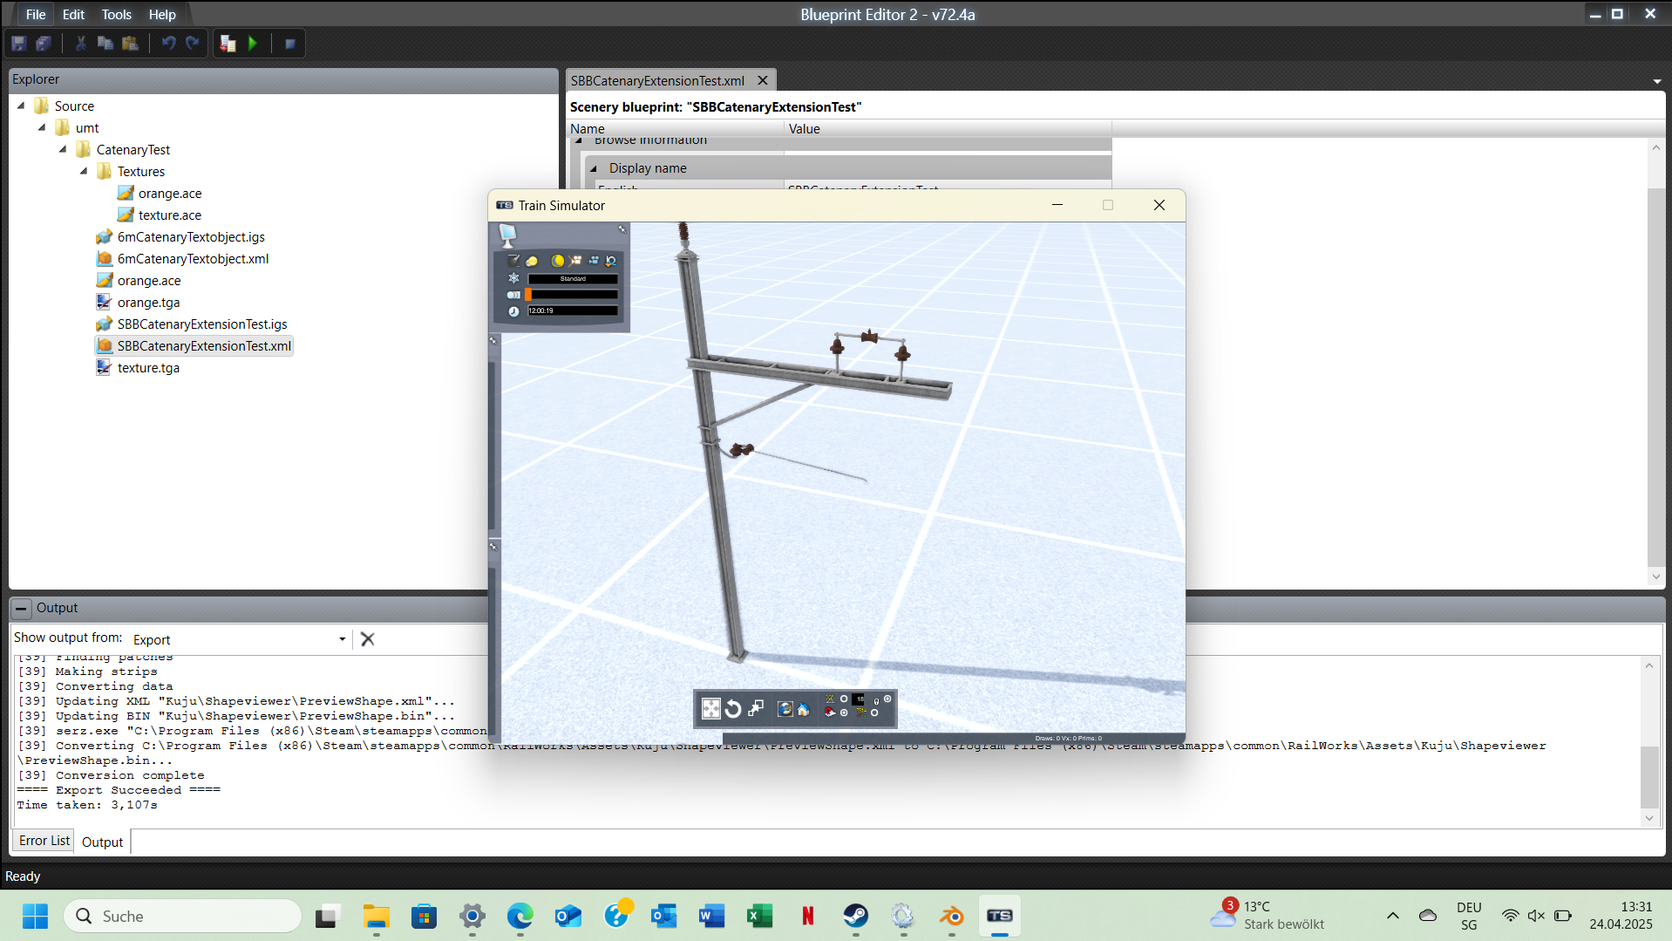This screenshot has height=941, width=1672.
Task: Click the snowflake season icon
Action: tap(513, 278)
